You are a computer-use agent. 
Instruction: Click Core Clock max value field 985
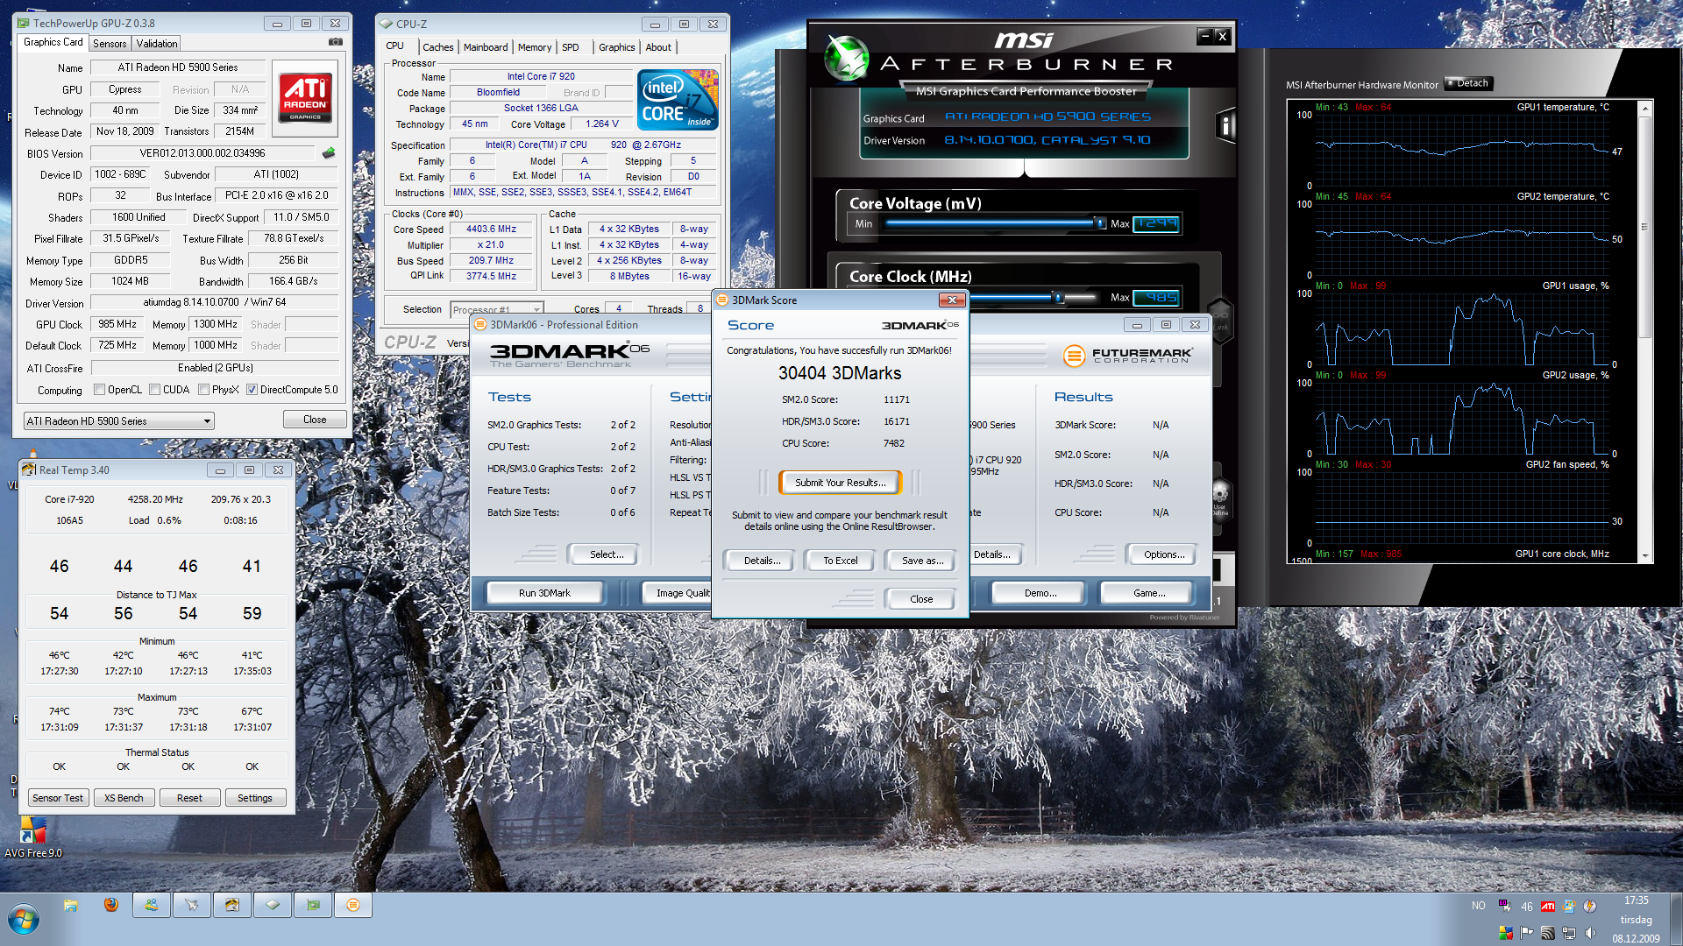(x=1156, y=298)
